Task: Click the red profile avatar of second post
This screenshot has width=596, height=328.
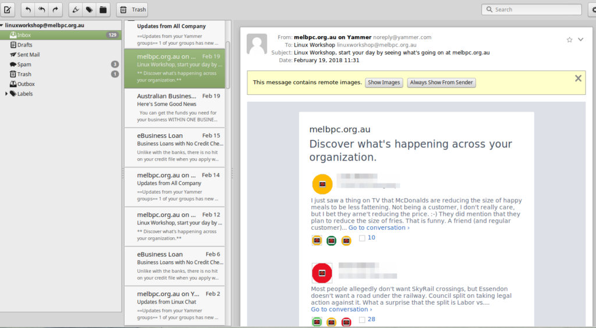Action: coord(322,273)
